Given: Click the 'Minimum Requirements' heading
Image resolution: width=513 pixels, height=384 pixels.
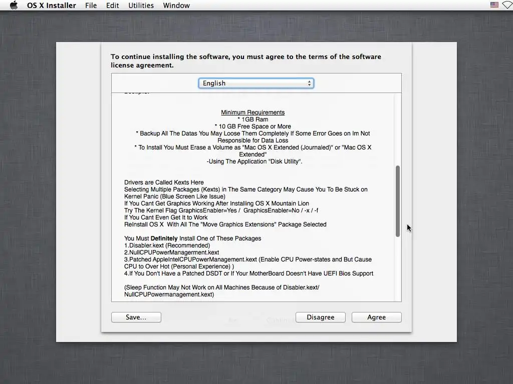Looking at the screenshot, I should point(252,112).
